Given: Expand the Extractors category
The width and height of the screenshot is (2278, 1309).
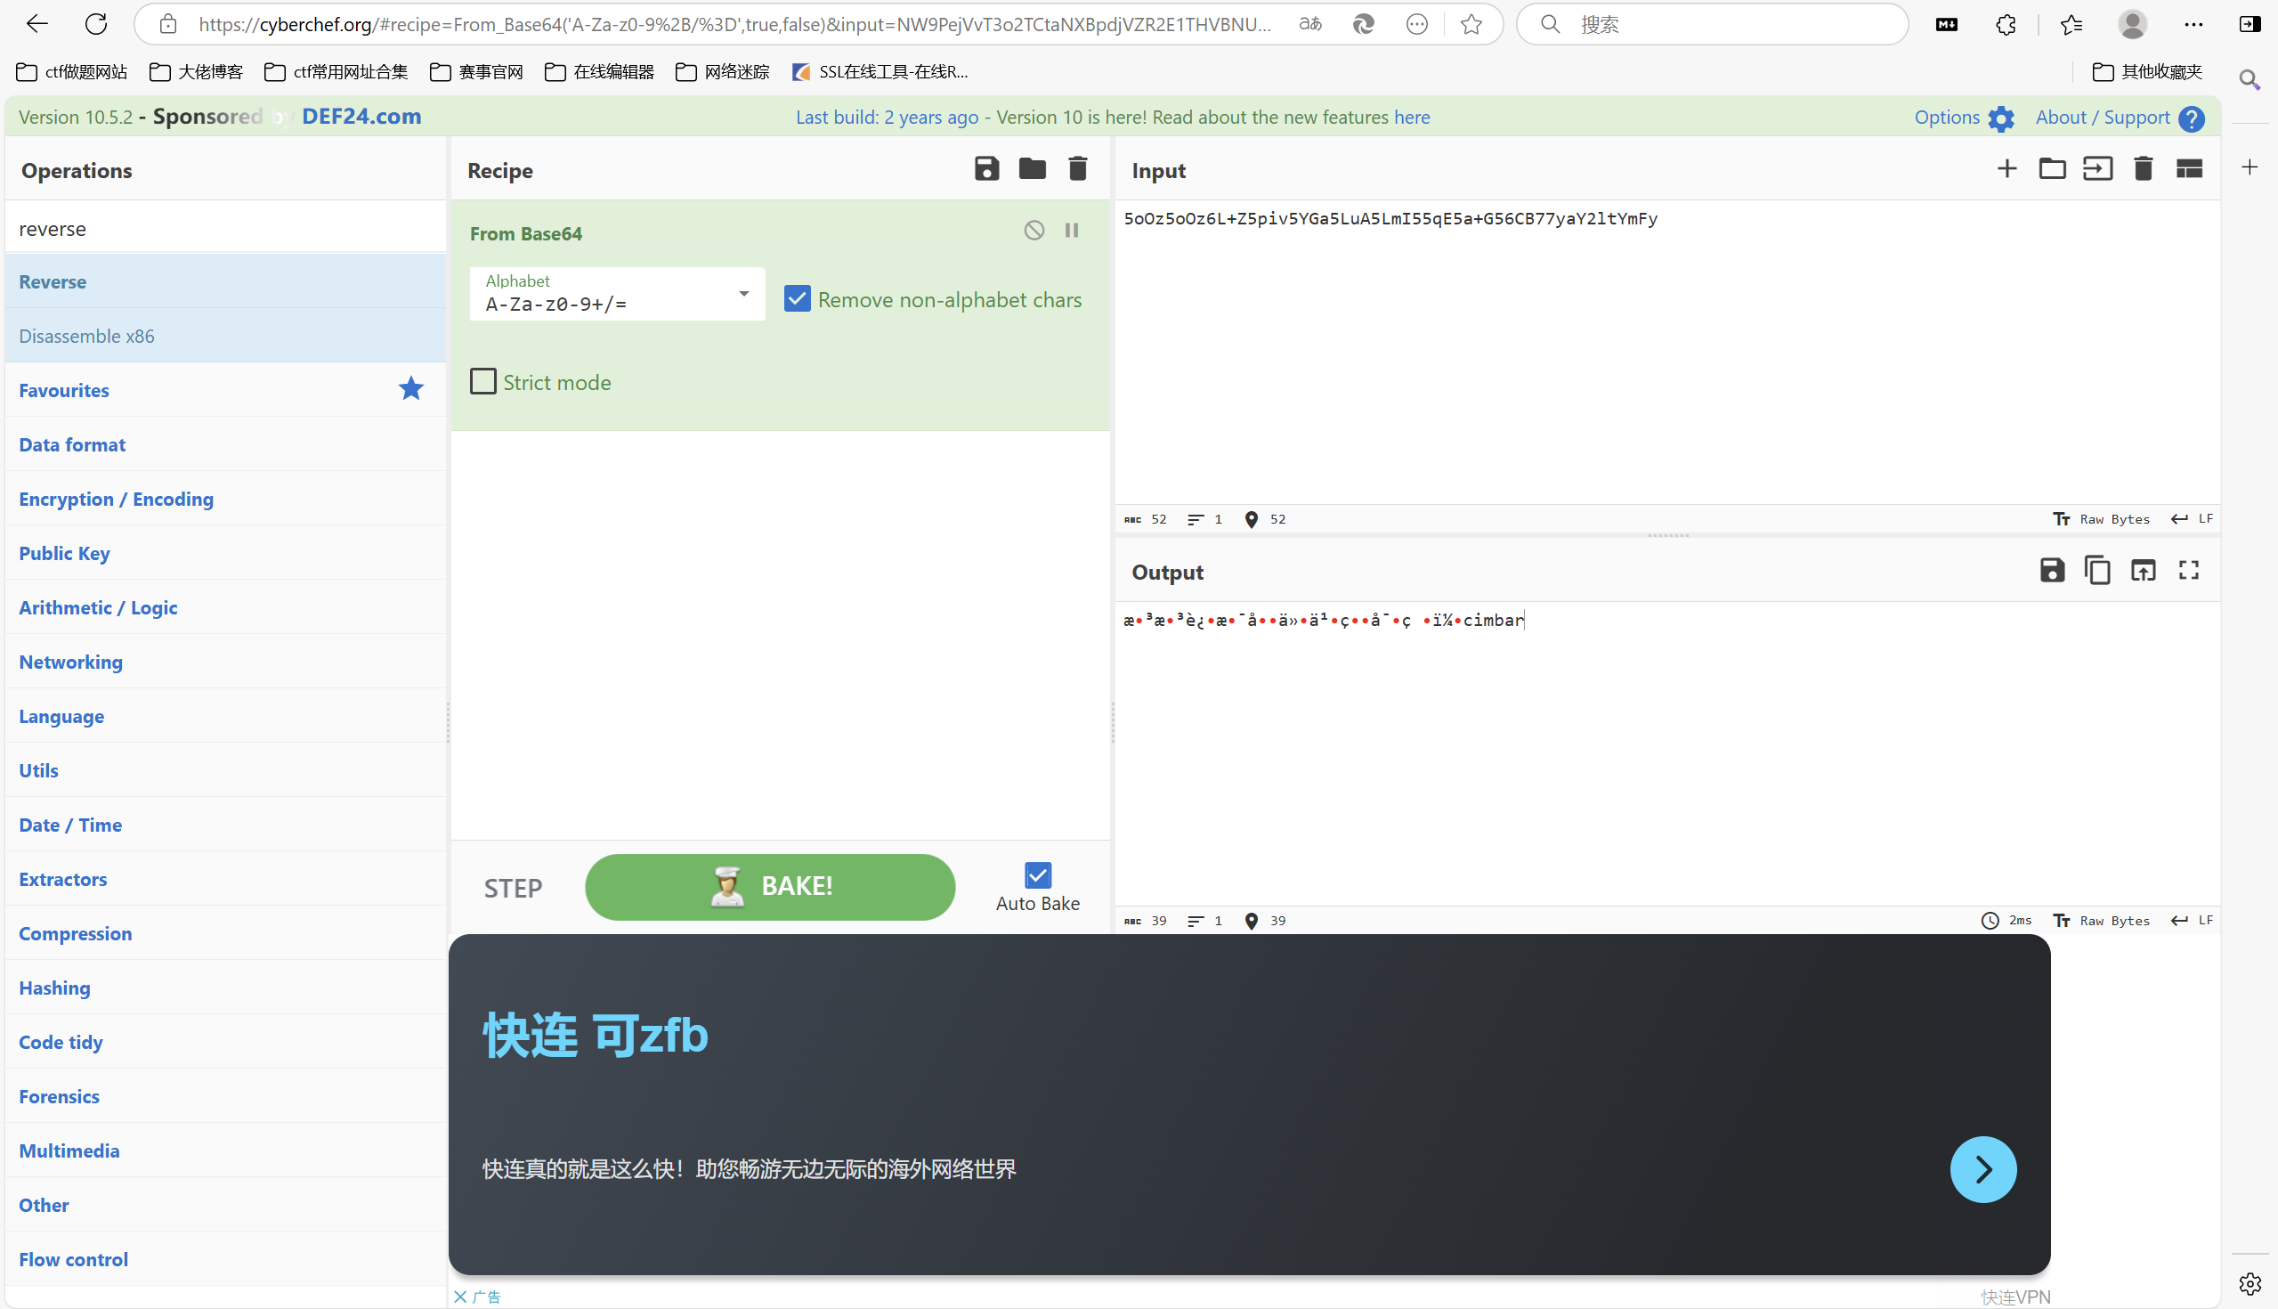Looking at the screenshot, I should point(225,879).
